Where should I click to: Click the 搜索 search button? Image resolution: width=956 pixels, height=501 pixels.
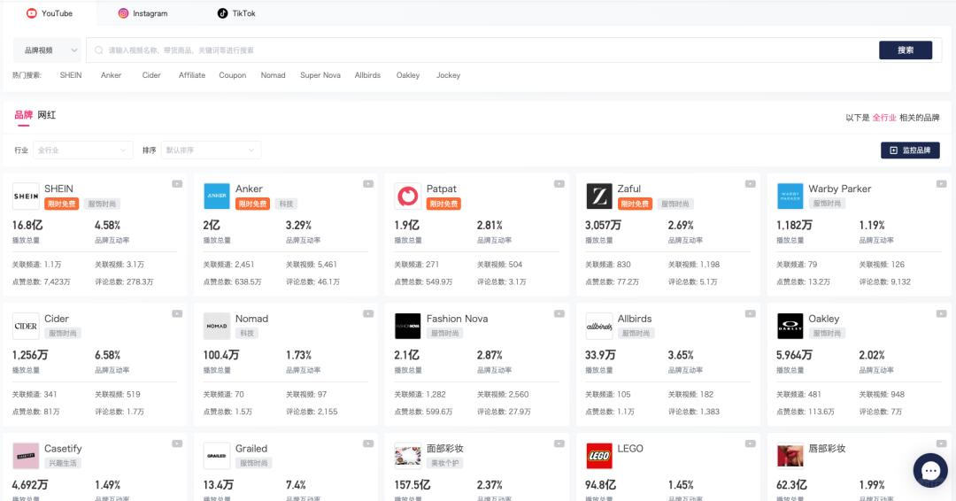[906, 50]
